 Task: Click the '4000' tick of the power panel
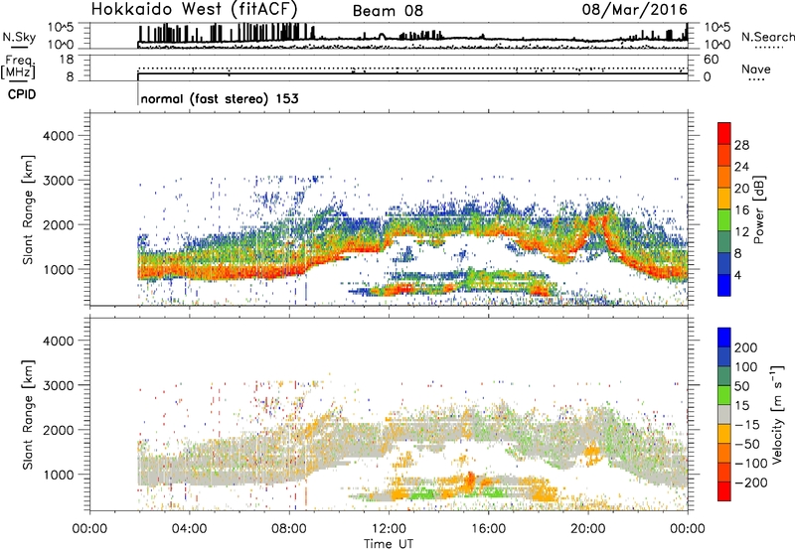click(x=59, y=136)
